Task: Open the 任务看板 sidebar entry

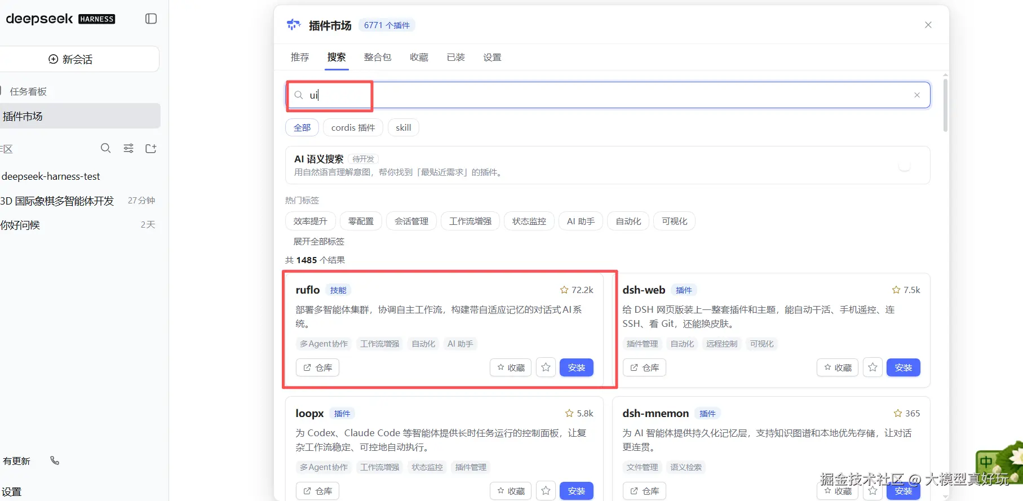Action: pyautogui.click(x=28, y=91)
